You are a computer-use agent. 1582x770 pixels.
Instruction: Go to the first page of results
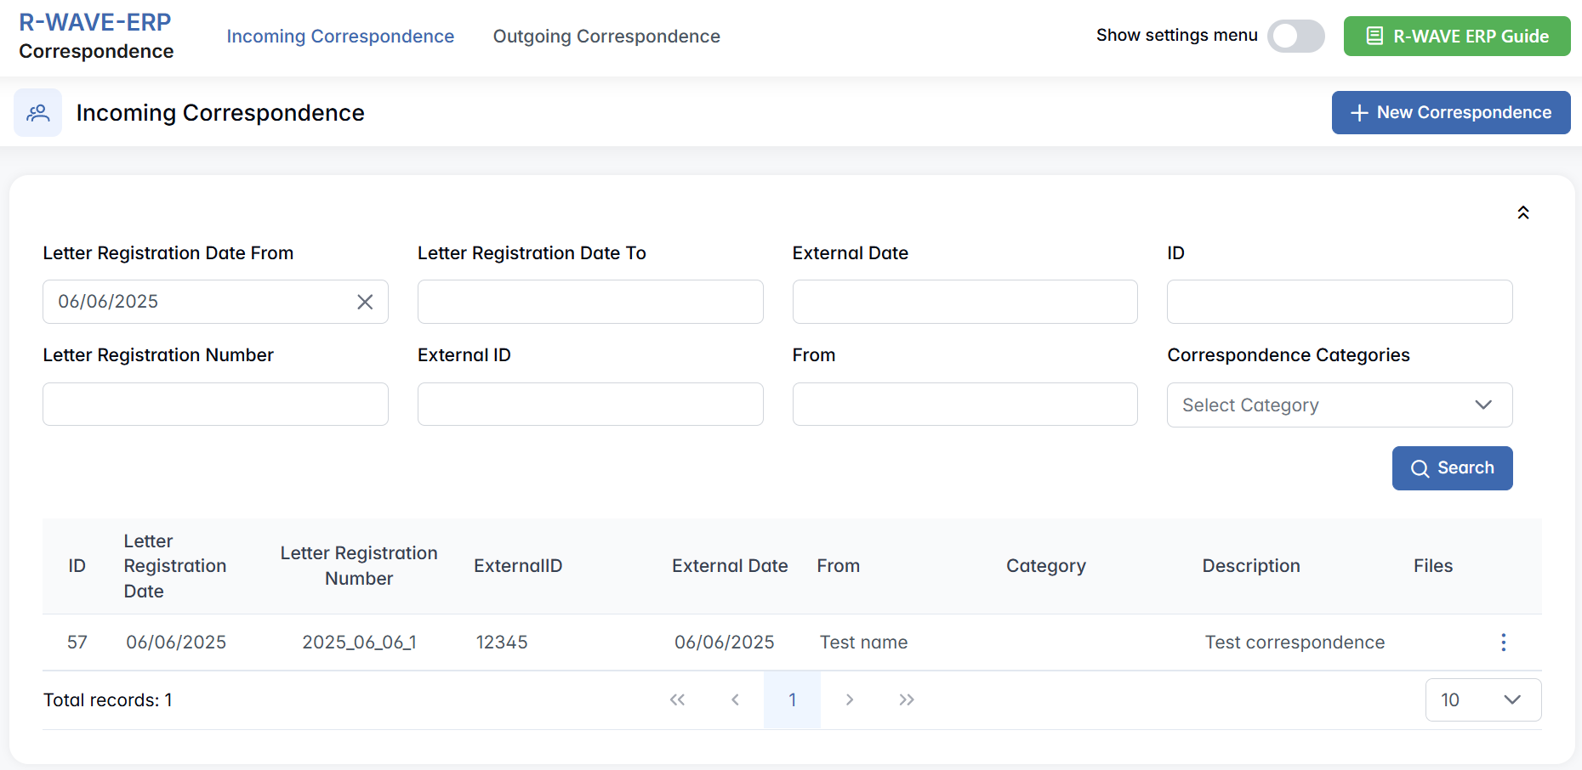point(677,699)
